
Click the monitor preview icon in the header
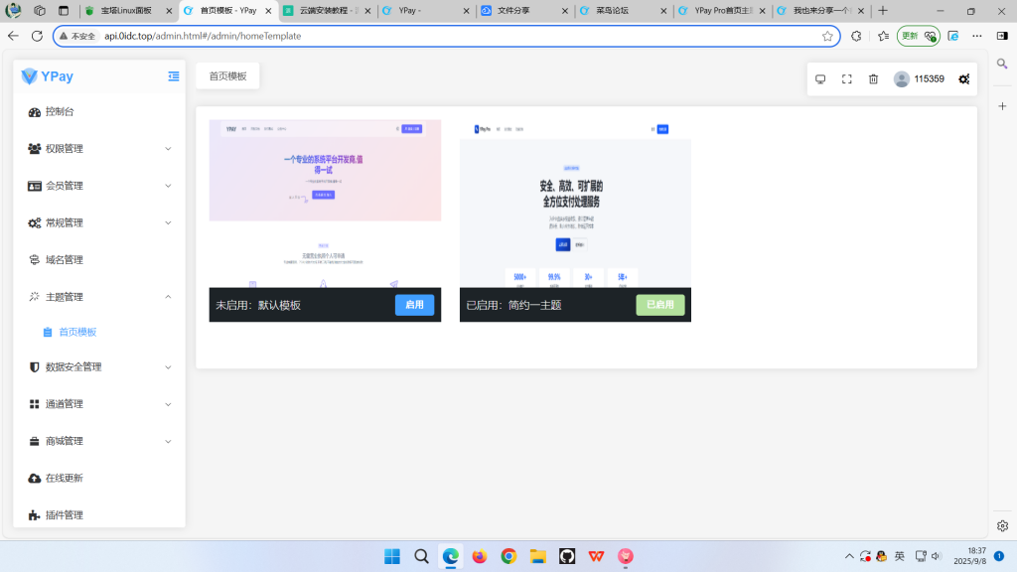click(x=819, y=78)
